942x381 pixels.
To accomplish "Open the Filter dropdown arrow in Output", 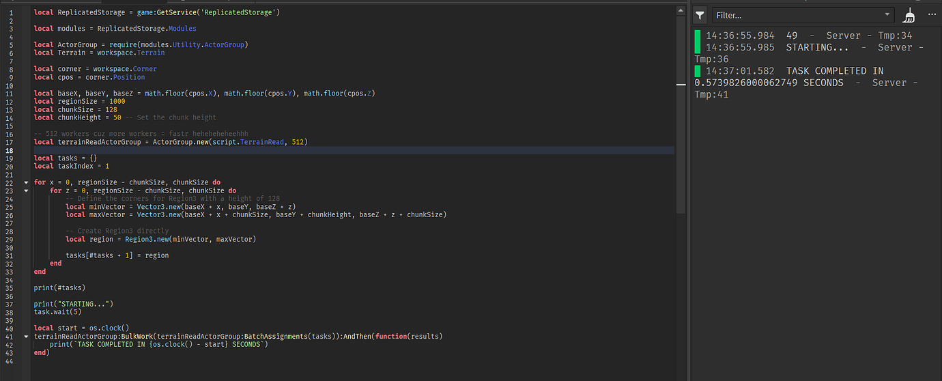I will [x=887, y=15].
